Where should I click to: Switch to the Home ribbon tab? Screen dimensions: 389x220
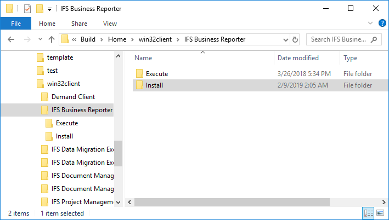(x=47, y=24)
